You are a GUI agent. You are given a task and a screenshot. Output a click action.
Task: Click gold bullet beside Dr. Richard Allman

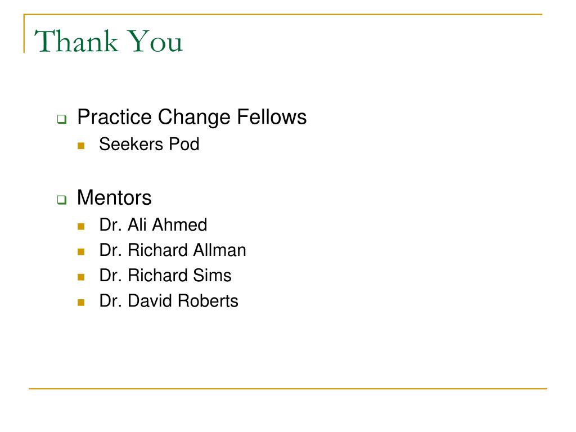(x=81, y=251)
